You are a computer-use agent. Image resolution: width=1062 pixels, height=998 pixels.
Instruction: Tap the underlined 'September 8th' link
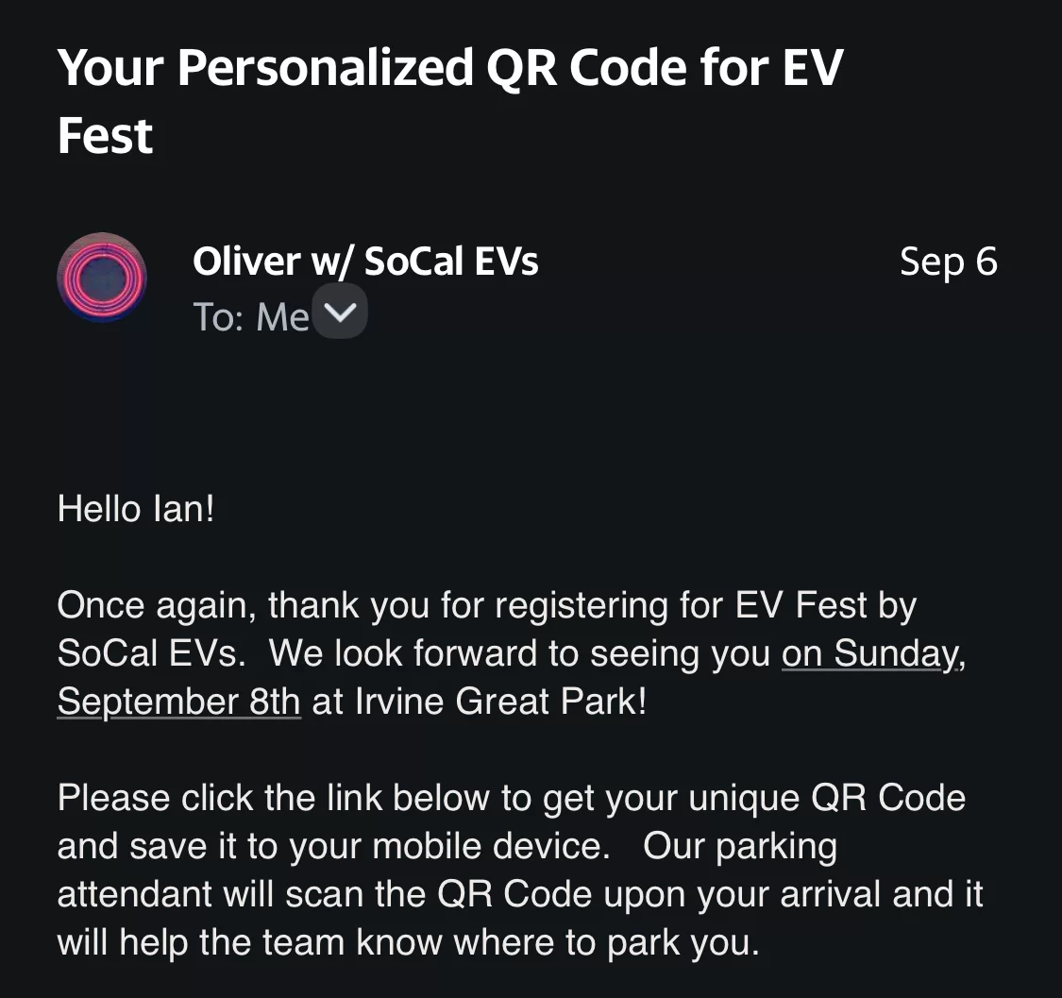click(x=178, y=702)
